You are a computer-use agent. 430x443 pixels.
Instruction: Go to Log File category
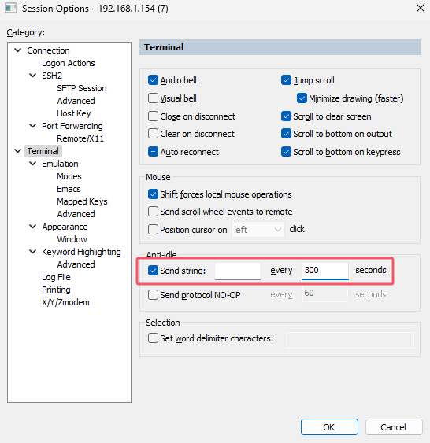pos(56,277)
